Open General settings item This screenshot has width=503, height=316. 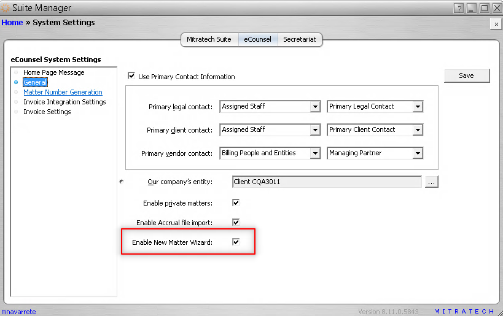(35, 82)
